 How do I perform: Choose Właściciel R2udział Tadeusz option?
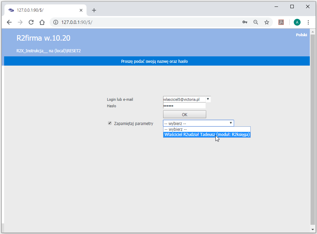(x=207, y=135)
